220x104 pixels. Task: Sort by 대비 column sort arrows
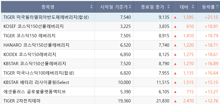[193, 7]
